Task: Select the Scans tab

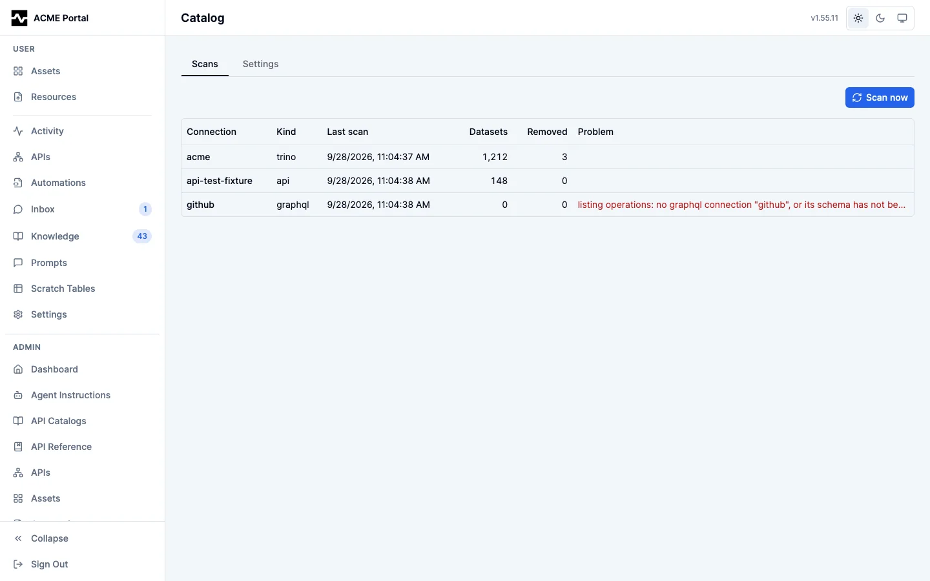Action: coord(205,64)
